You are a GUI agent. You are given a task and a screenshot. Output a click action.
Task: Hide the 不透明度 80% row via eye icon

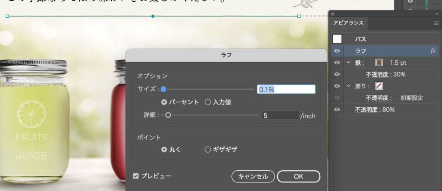pos(337,110)
